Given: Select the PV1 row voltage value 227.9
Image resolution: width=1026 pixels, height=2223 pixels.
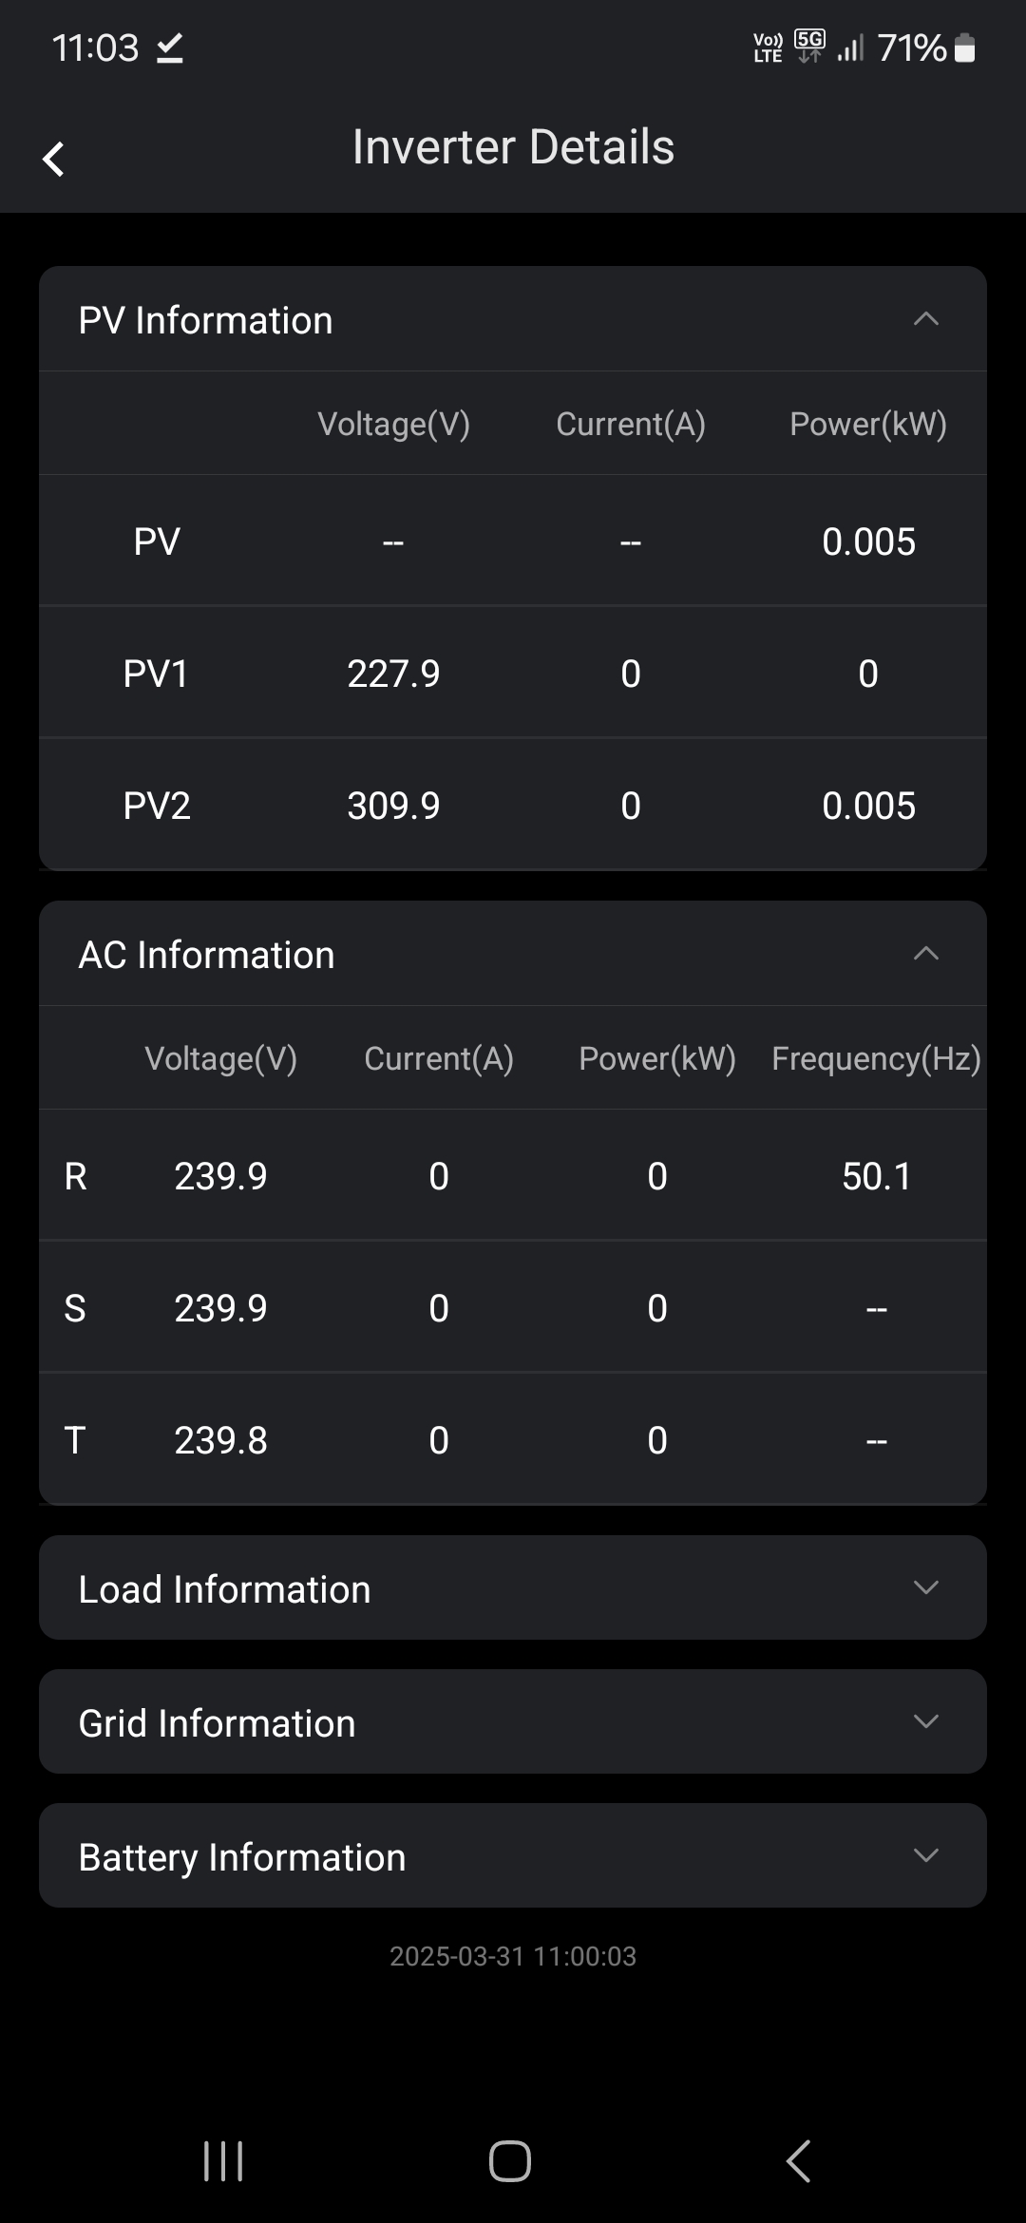Looking at the screenshot, I should 393,674.
